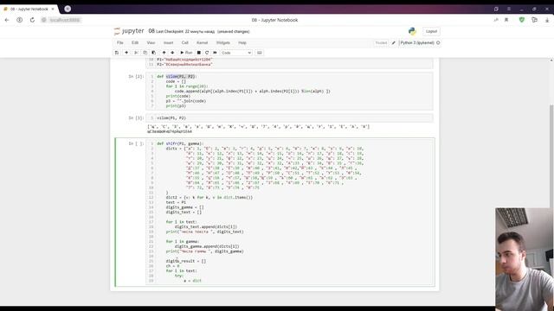Run the selected cell
The height and width of the screenshot is (311, 554).
tap(186, 53)
